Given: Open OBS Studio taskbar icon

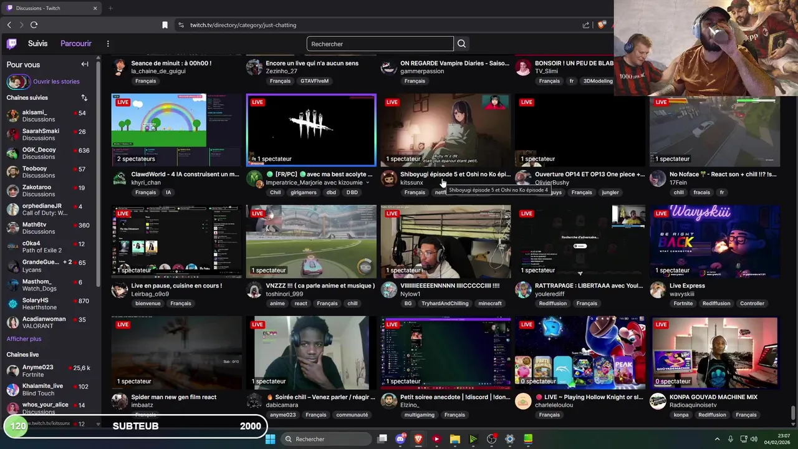Looking at the screenshot, I should [x=492, y=439].
